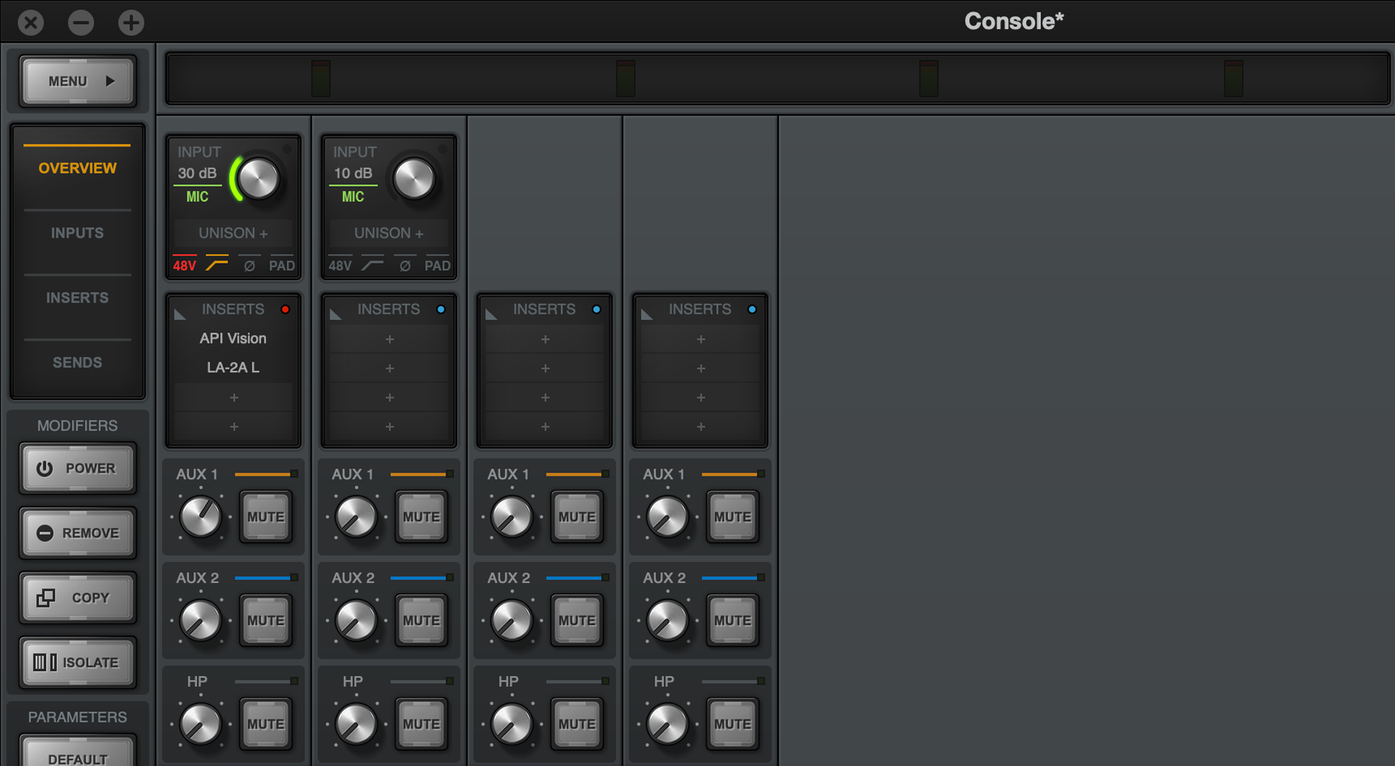The height and width of the screenshot is (766, 1395).
Task: Enable PAD on channel 1
Action: pos(282,264)
